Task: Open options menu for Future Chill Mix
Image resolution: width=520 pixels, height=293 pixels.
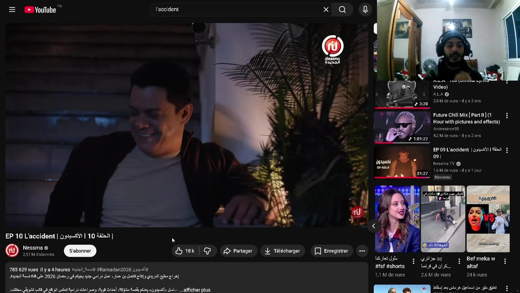Action: coord(507,116)
